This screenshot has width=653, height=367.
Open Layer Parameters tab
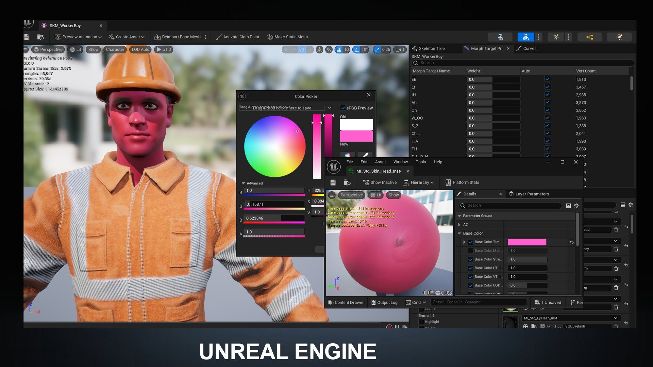pyautogui.click(x=529, y=194)
